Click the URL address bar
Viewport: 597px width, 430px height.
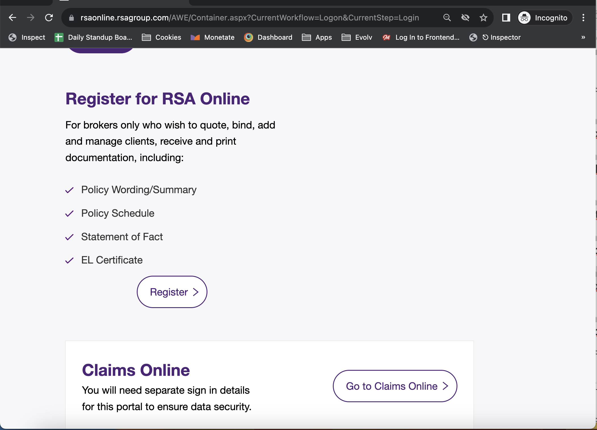click(250, 18)
